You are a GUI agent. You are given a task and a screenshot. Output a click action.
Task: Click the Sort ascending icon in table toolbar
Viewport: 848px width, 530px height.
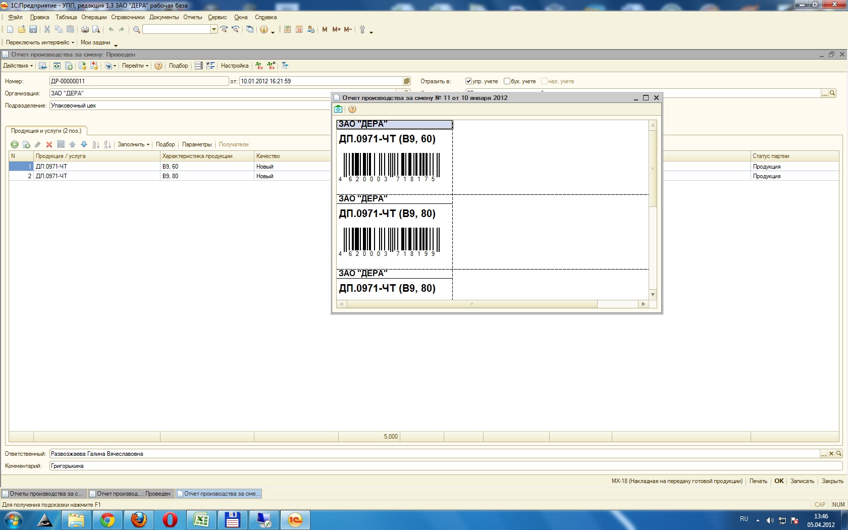click(96, 144)
